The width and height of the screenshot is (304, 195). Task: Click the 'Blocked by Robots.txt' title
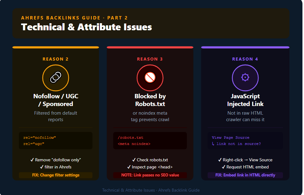click(150, 100)
